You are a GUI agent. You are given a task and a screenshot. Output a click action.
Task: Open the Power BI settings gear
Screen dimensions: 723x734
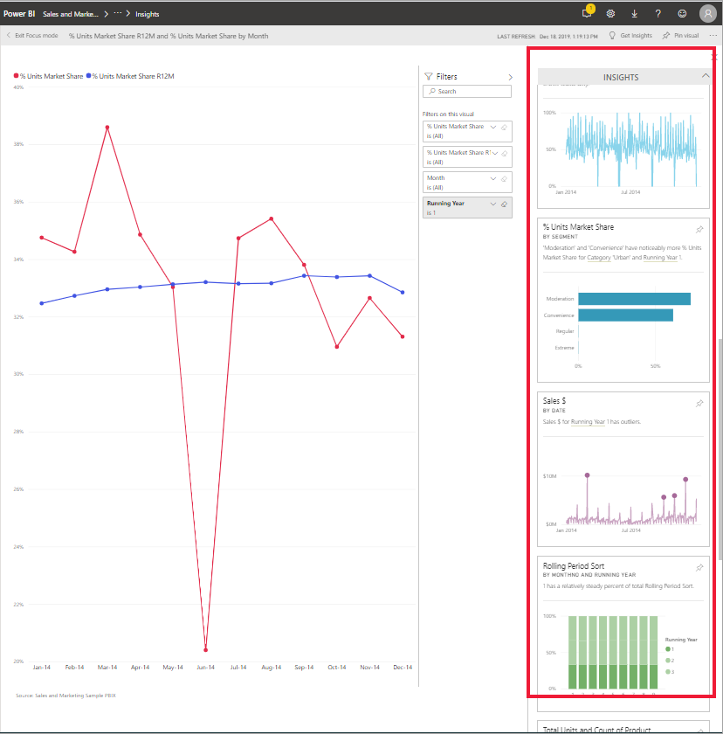point(610,13)
